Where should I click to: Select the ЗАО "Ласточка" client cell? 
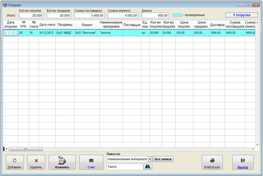point(87,33)
